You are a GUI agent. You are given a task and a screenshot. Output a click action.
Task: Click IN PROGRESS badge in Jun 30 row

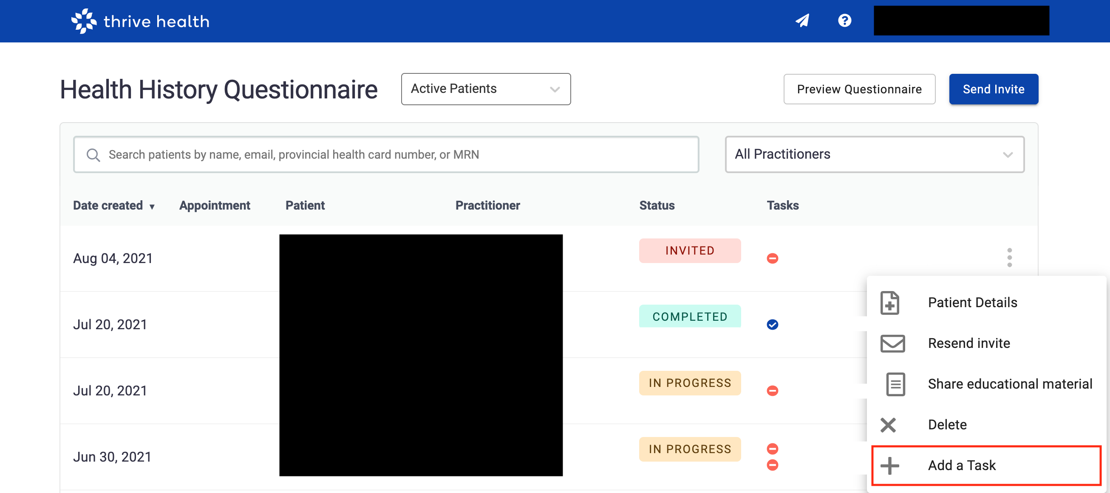tap(690, 450)
